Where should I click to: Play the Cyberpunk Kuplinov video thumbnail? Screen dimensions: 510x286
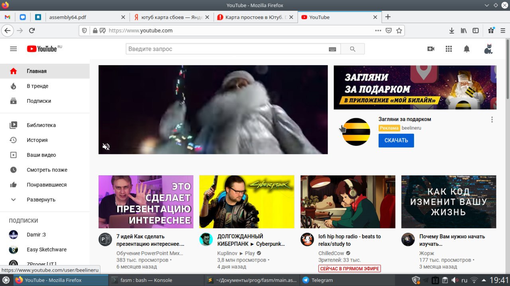(x=247, y=202)
